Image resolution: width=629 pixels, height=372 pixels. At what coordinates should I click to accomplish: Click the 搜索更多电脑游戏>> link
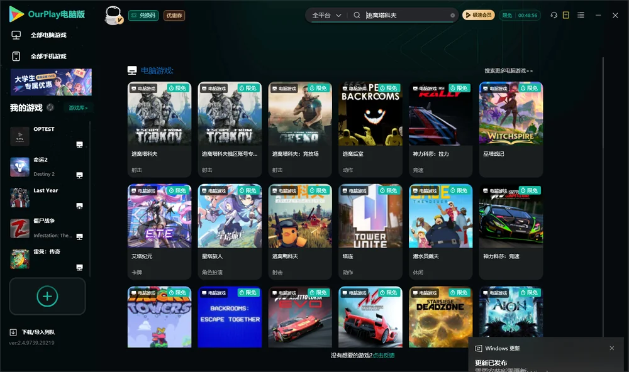click(x=509, y=71)
